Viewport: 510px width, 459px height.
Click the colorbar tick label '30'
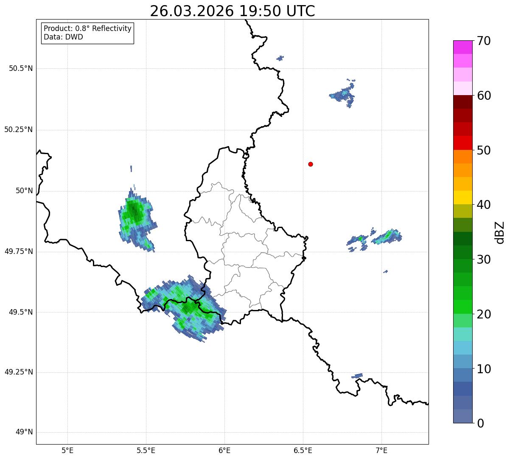(484, 259)
